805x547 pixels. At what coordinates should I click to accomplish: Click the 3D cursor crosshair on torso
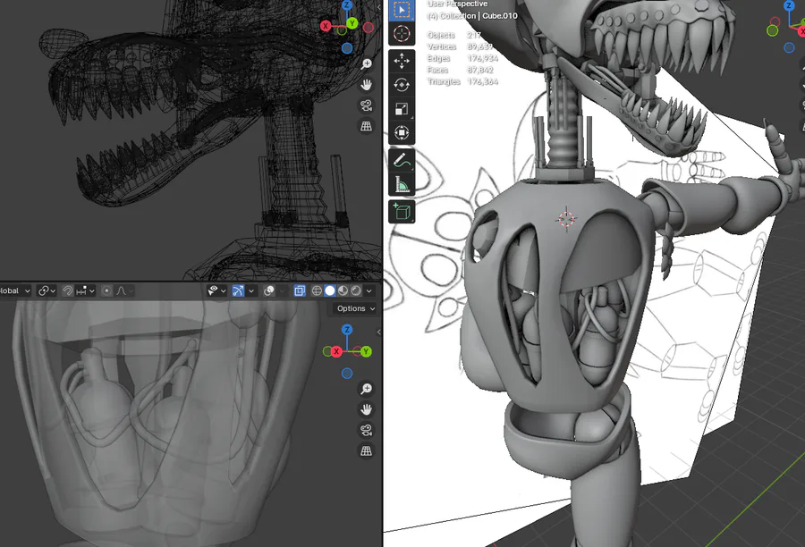point(566,219)
